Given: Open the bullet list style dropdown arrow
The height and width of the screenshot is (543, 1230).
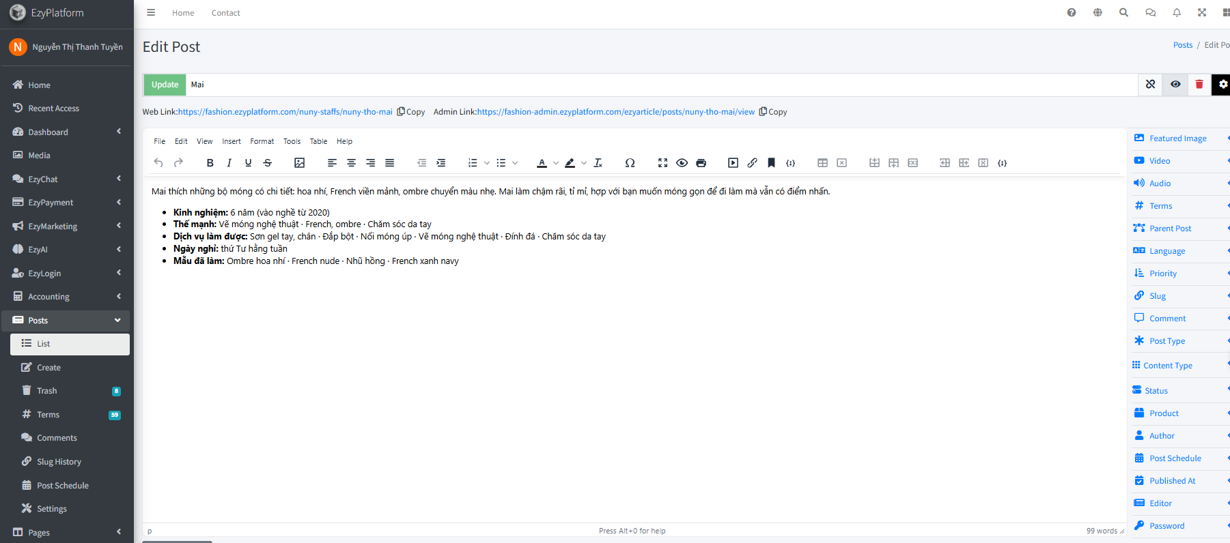Looking at the screenshot, I should click(x=515, y=163).
